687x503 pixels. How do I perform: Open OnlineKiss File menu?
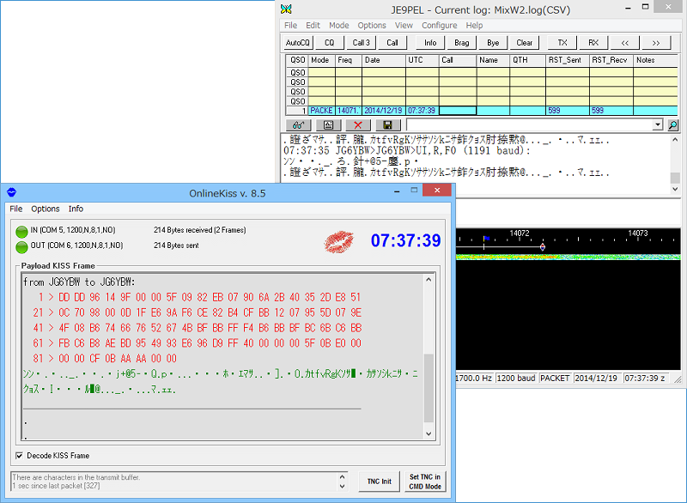pos(15,209)
